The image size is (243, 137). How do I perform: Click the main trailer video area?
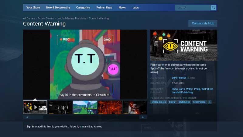pos(85,65)
